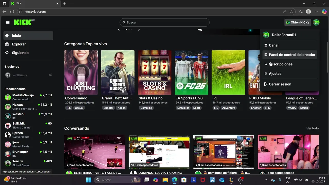
Task: Open stream thumbnail with 2,9 mil espectadores
Action: pyautogui.click(x=224, y=152)
